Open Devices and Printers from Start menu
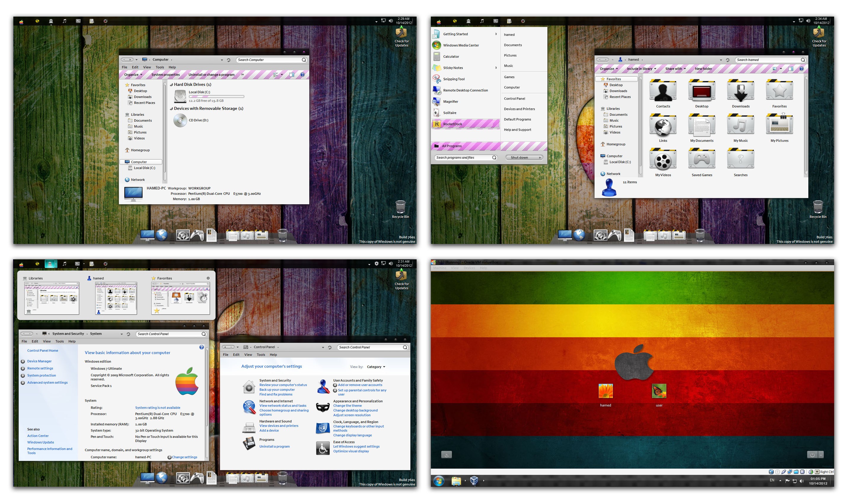 [x=519, y=109]
